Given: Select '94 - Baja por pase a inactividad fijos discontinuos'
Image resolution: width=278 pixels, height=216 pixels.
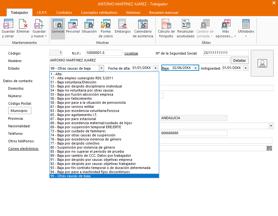Looking at the screenshot, I should point(104,172).
